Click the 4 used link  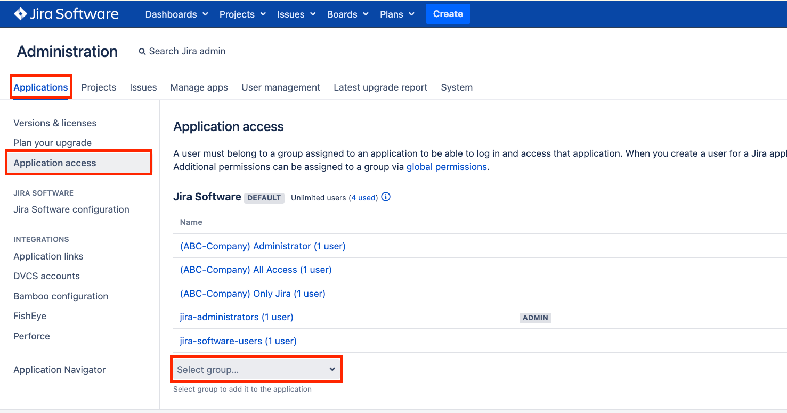click(363, 198)
